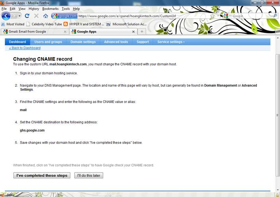280x197 pixels.
Task: Open the Tools menu
Action: coord(66,9)
